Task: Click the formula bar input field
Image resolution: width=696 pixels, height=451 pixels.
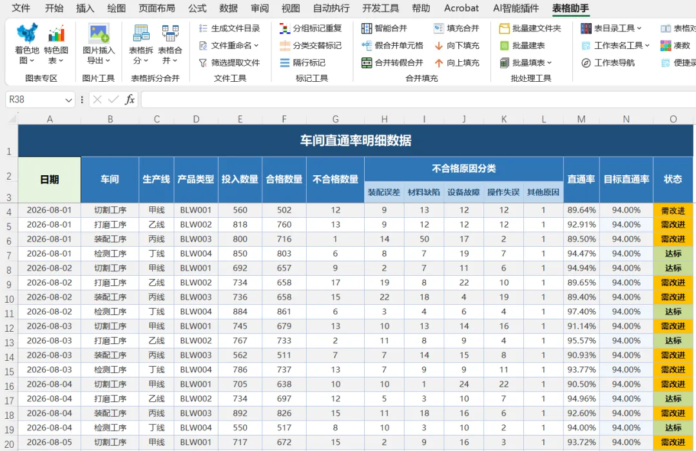Action: point(418,99)
